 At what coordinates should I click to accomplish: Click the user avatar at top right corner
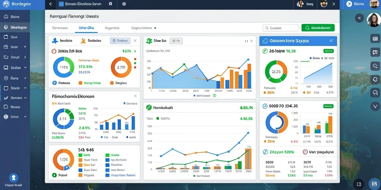[x=374, y=4]
